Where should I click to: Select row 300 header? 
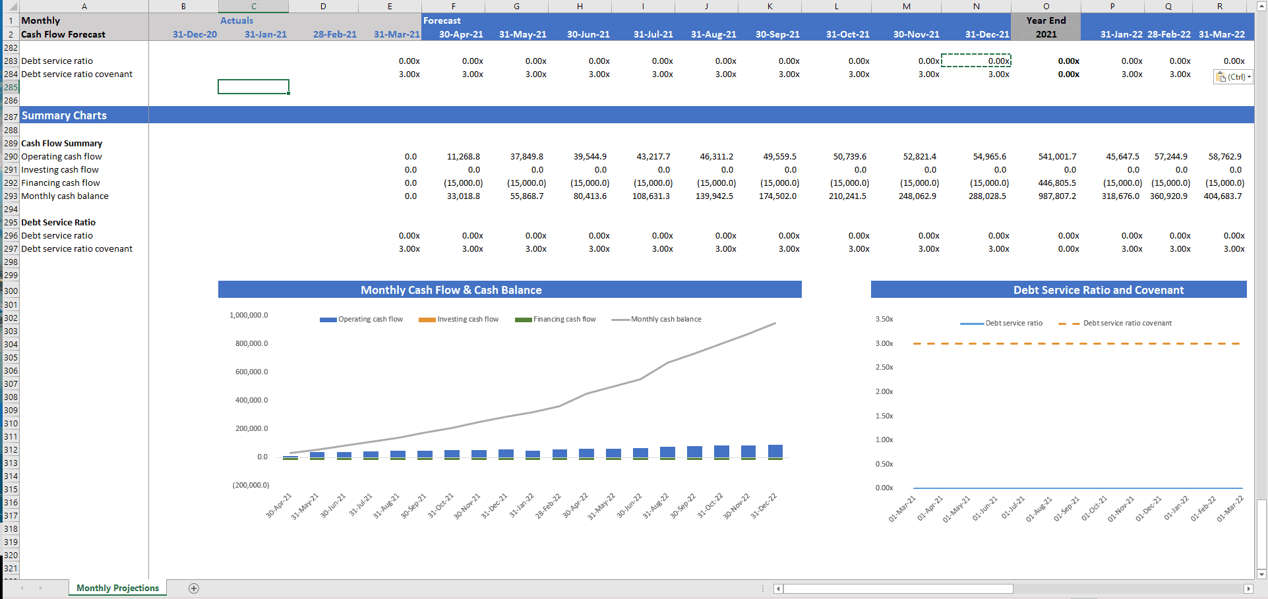click(11, 291)
